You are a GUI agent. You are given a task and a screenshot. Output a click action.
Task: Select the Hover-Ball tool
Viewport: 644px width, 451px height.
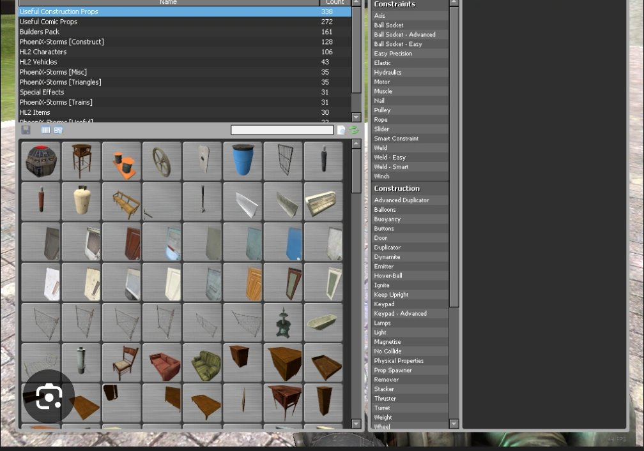click(410, 276)
